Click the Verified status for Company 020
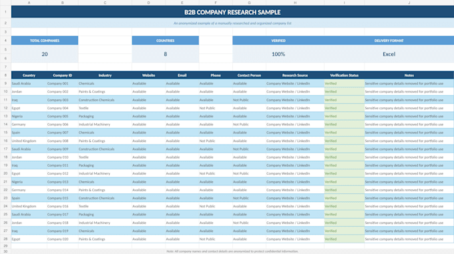The image size is (454, 254). click(x=345, y=239)
